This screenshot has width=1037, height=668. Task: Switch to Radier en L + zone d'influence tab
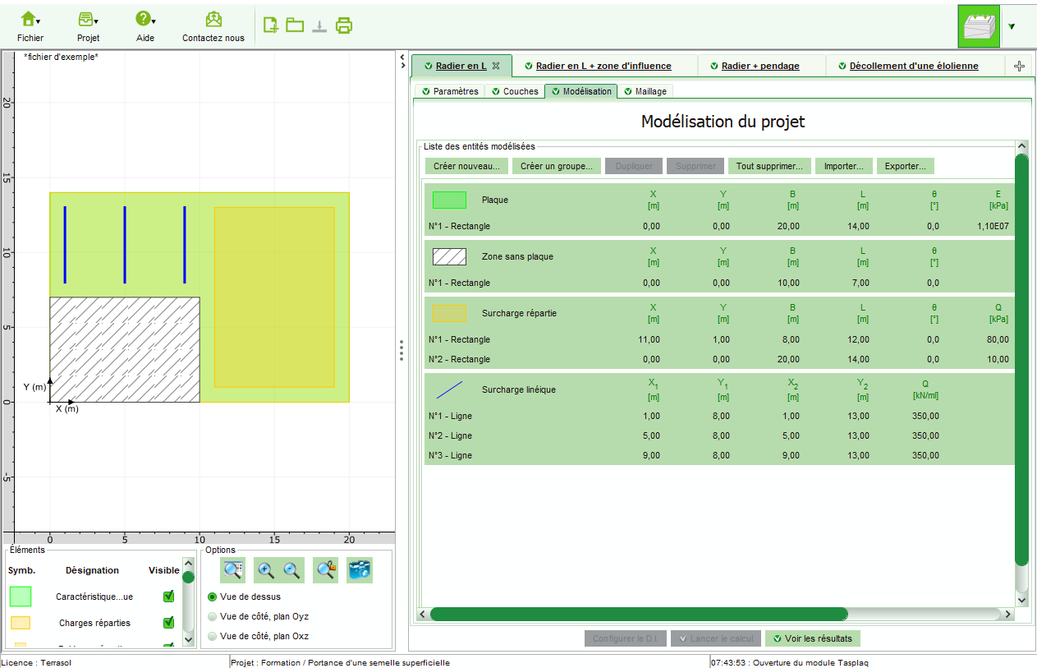603,66
